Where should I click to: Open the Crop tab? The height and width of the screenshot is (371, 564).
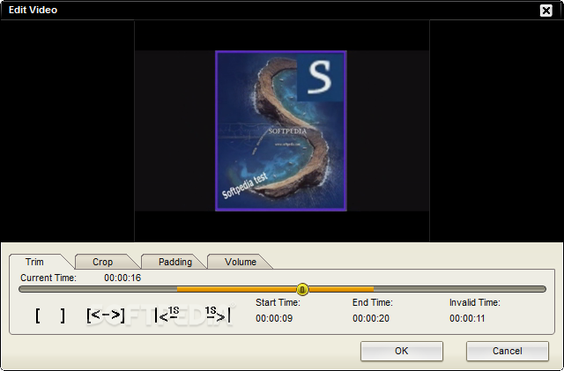[103, 262]
